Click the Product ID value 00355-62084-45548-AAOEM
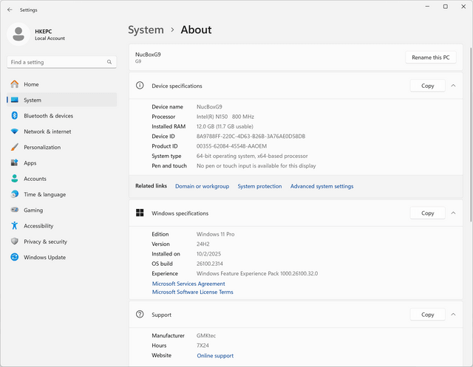 point(231,146)
